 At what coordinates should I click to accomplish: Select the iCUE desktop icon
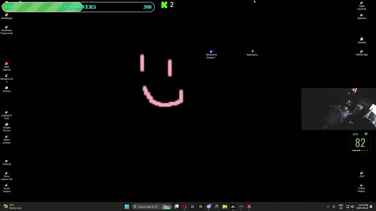(362, 174)
